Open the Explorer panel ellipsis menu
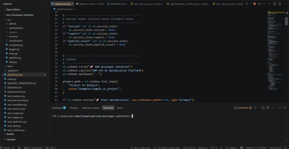This screenshot has height=149, width=289. pyautogui.click(x=45, y=4)
